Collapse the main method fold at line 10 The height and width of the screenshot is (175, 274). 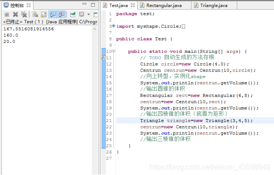tap(114, 51)
